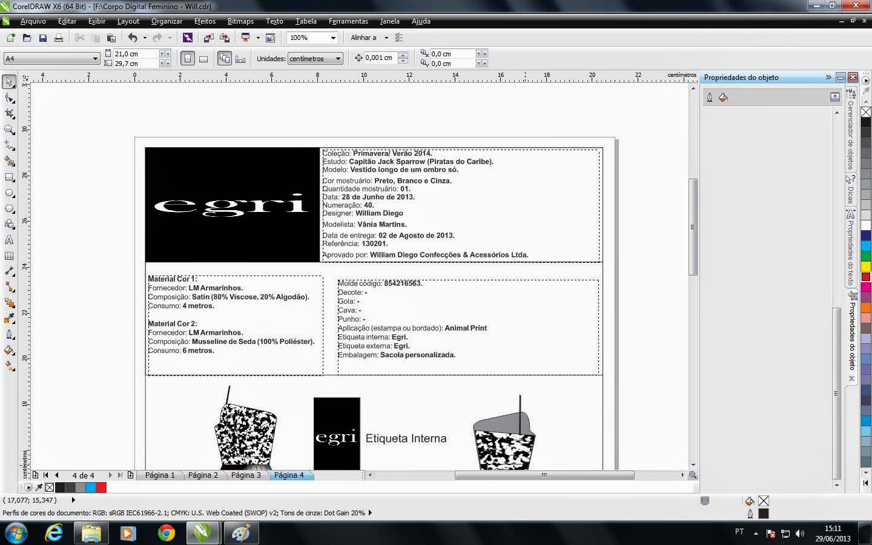Image resolution: width=872 pixels, height=545 pixels.
Task: Select the Parallel Dimension tool
Action: click(9, 271)
